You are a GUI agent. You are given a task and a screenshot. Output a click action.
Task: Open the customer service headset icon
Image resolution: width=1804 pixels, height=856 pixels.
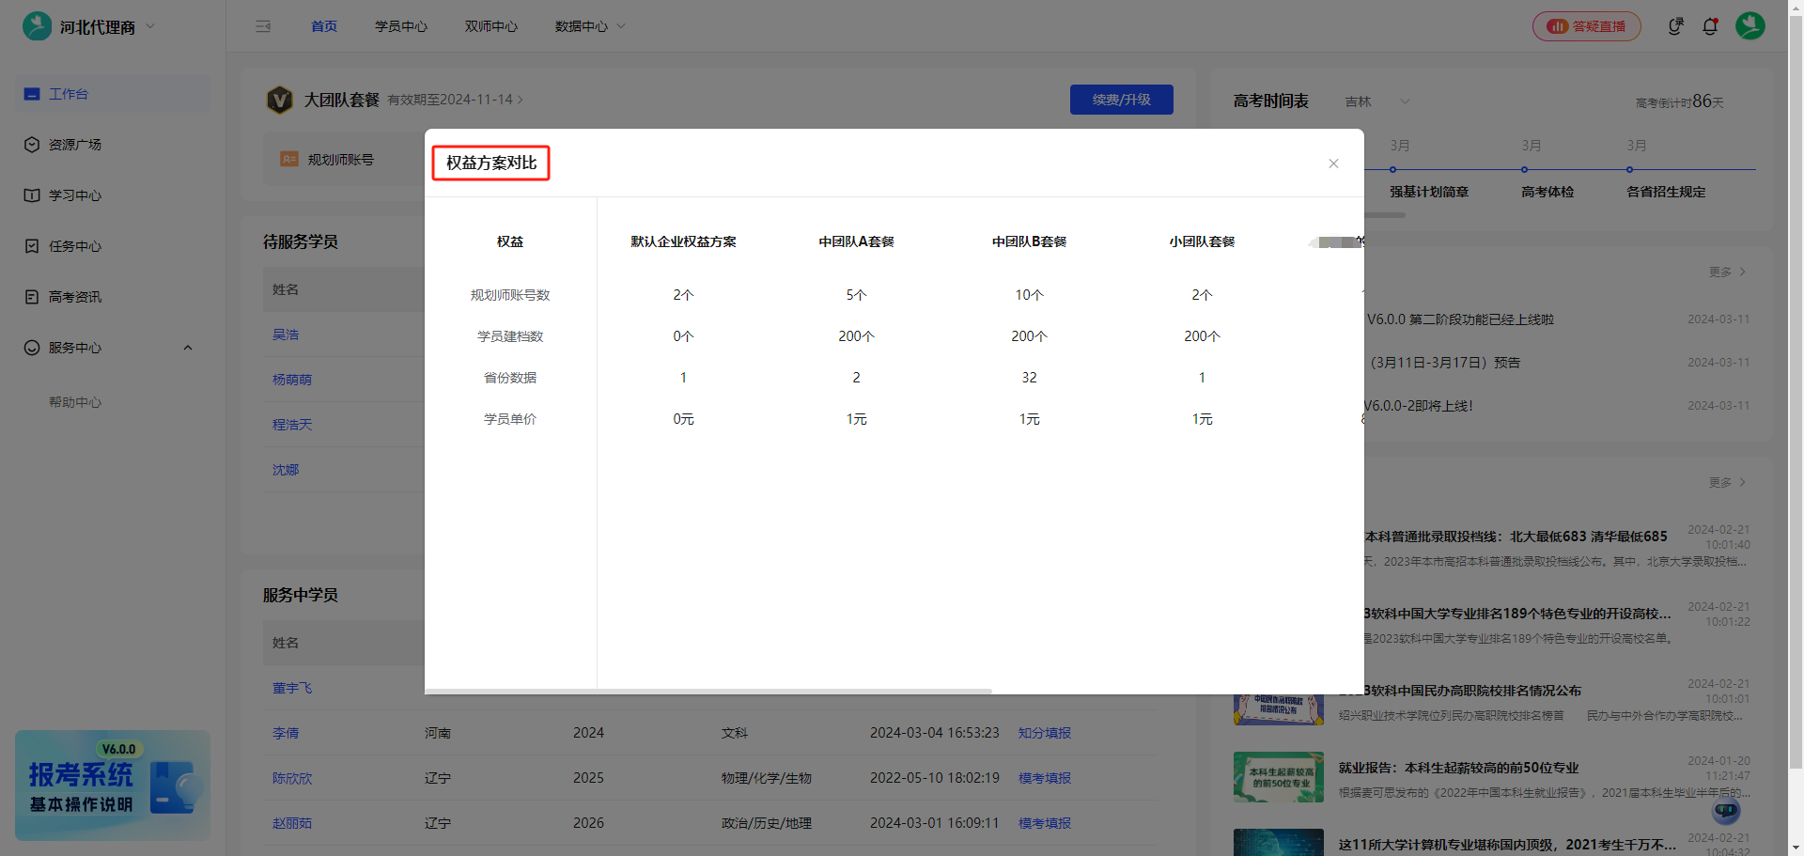click(x=1675, y=26)
